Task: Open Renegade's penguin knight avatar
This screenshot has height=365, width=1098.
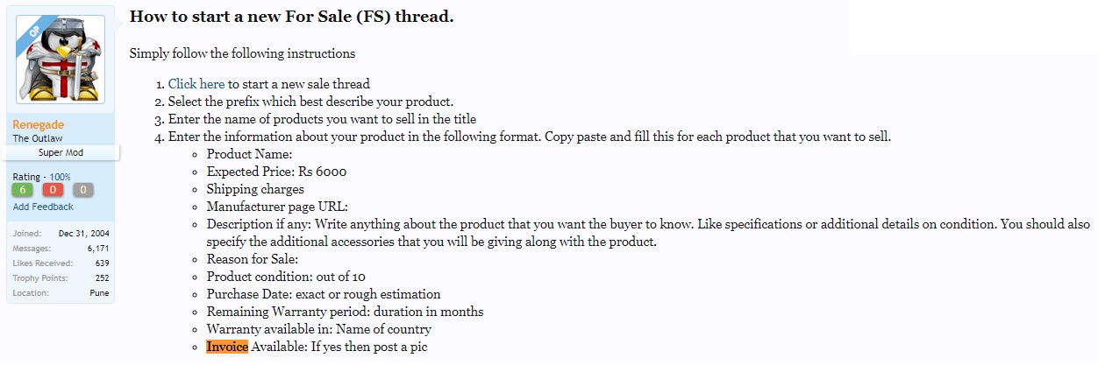Action: click(x=61, y=60)
